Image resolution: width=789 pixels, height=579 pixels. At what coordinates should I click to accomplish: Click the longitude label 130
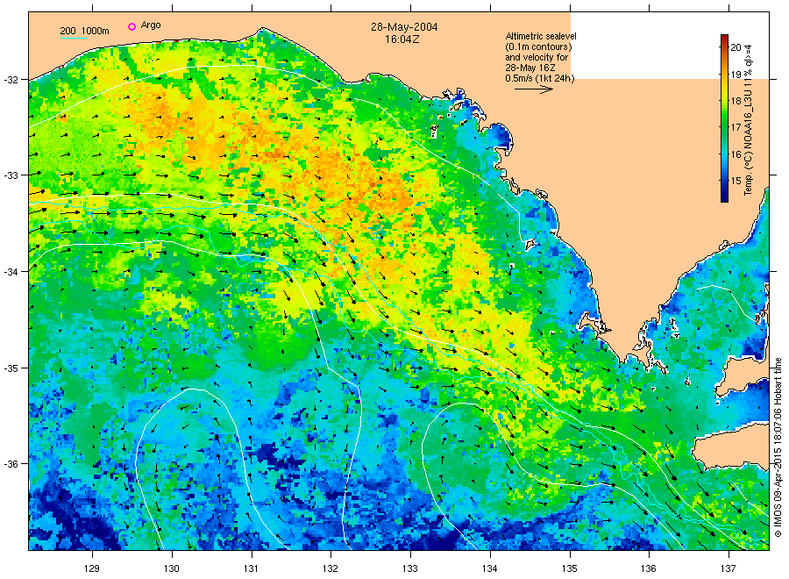(172, 568)
